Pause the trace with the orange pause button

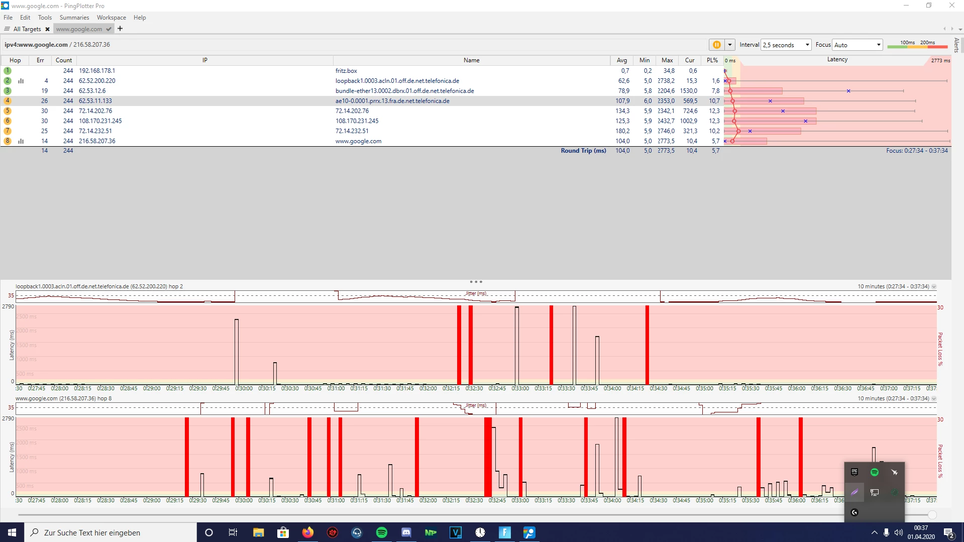tap(716, 45)
